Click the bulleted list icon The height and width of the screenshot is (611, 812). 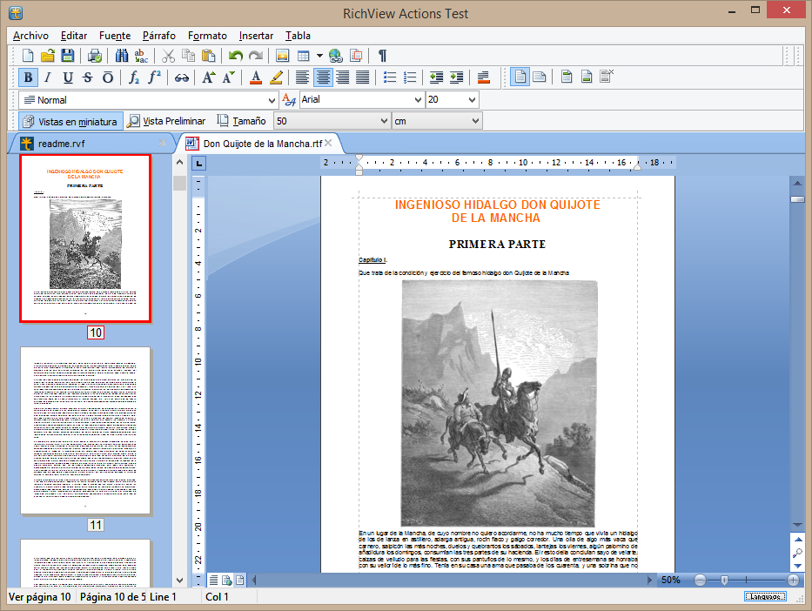(390, 77)
